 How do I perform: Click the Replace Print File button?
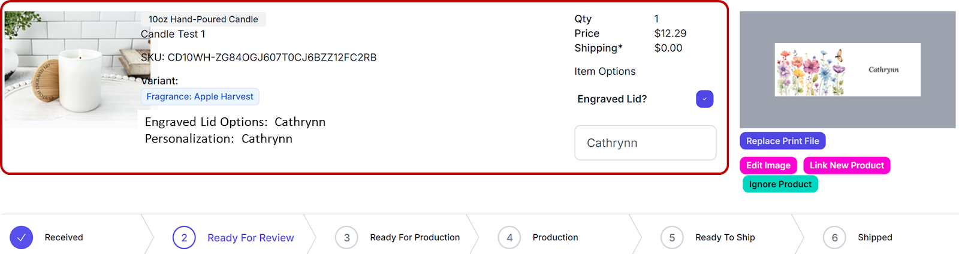click(x=782, y=141)
